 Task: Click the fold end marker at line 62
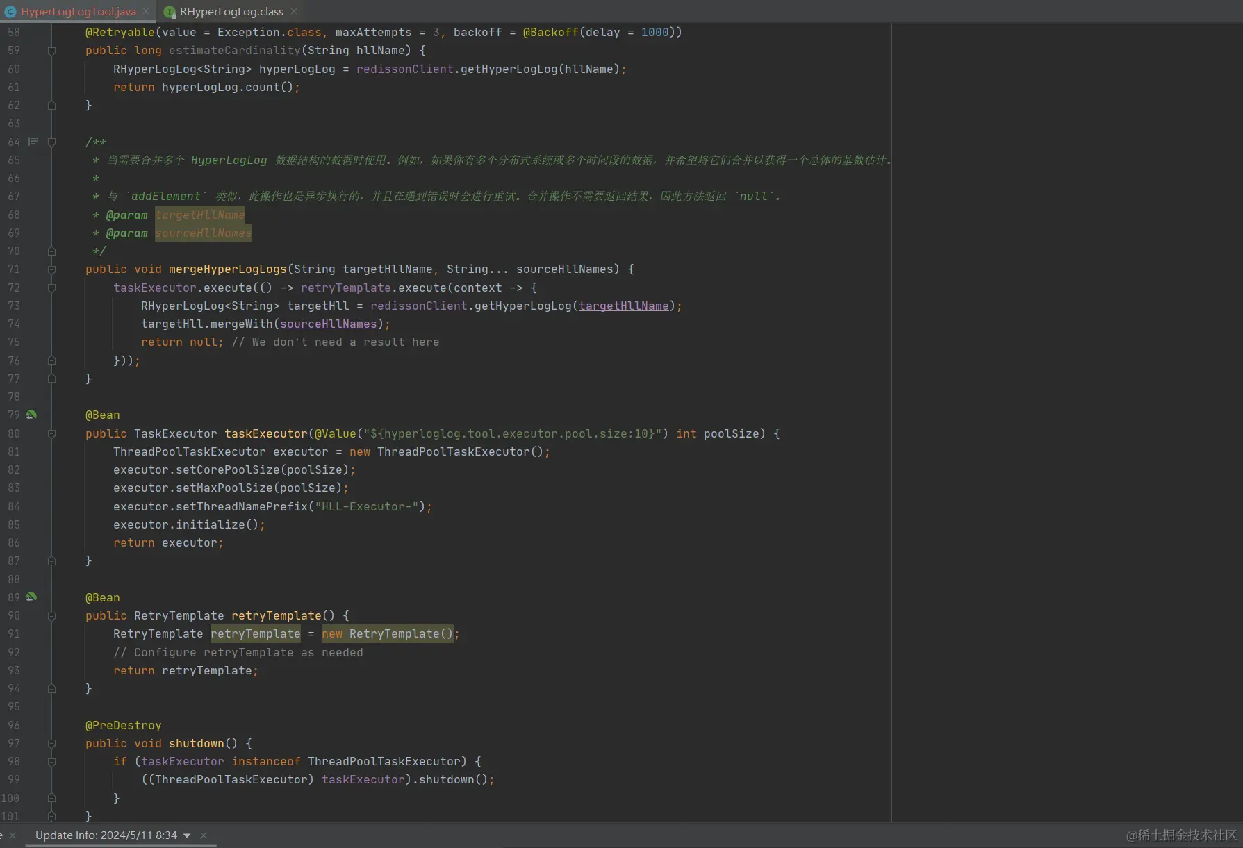[x=51, y=105]
